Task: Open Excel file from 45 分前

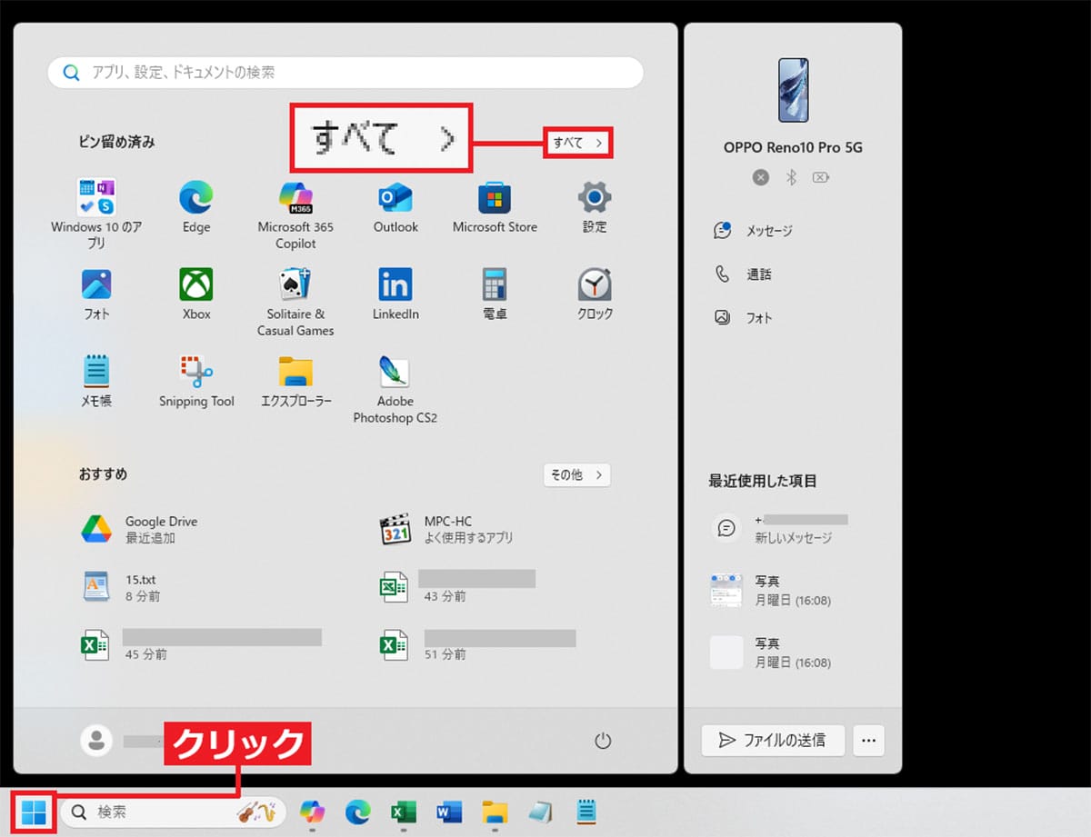Action: click(200, 644)
